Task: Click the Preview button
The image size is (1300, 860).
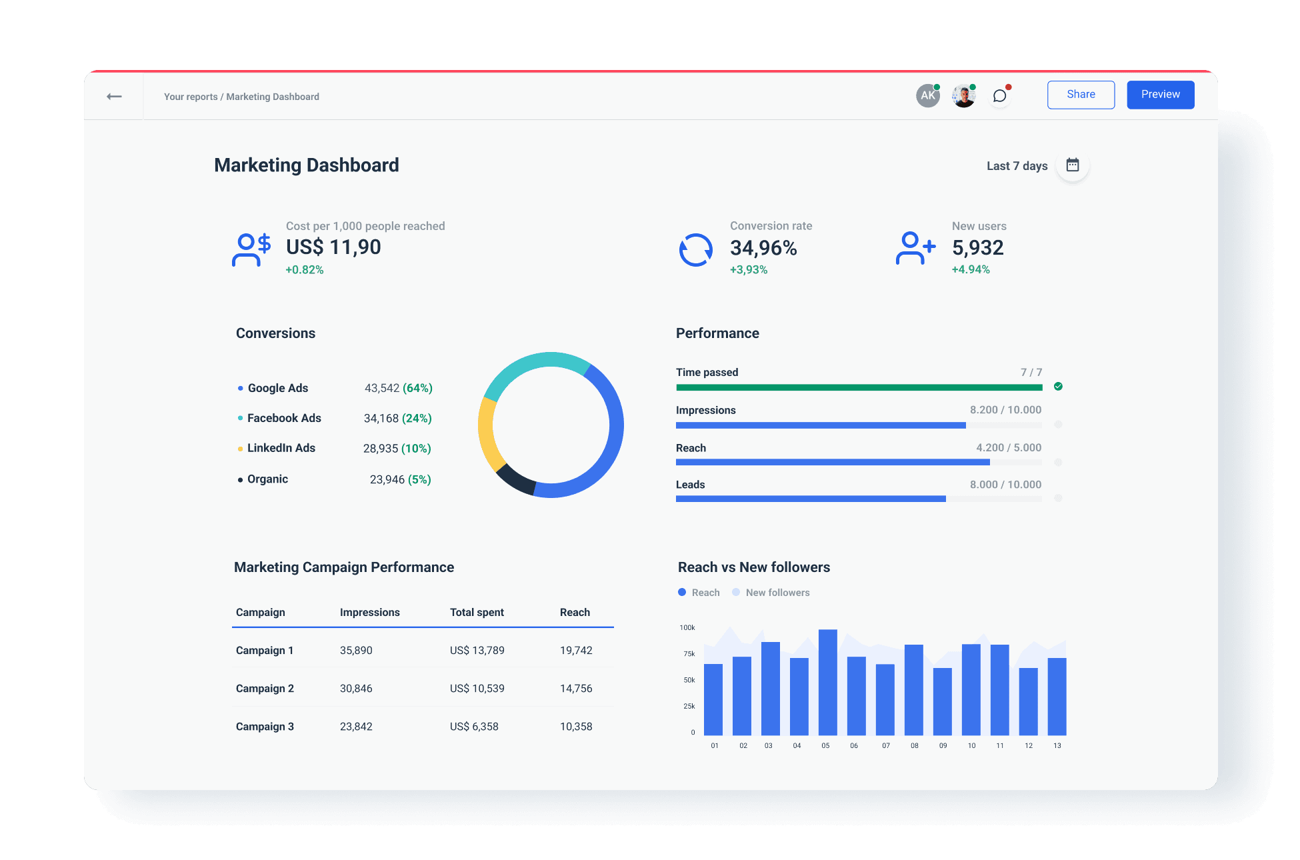Action: pos(1160,94)
